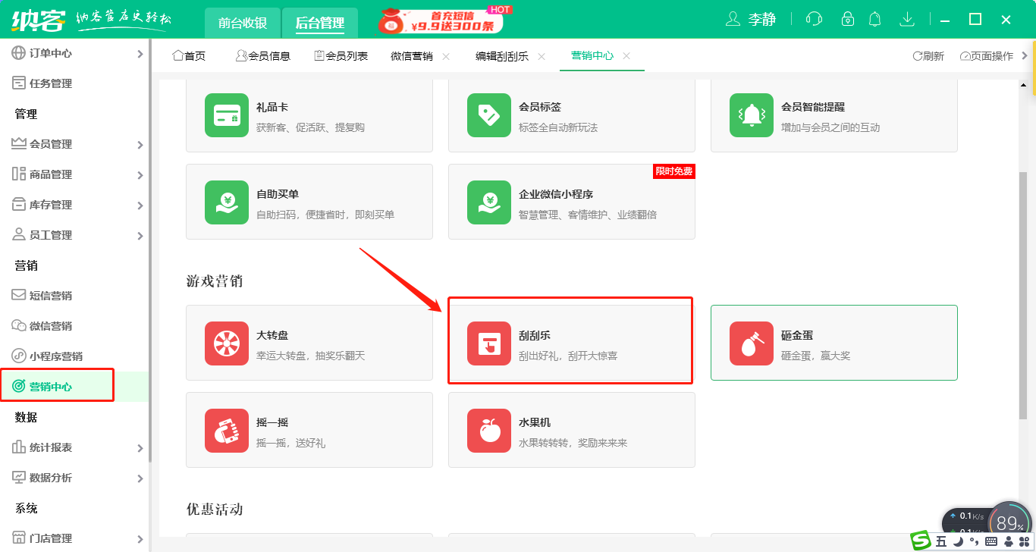Viewport: 1036px width, 552px height.
Task: Click the 营销中心 target icon
Action: coord(19,387)
